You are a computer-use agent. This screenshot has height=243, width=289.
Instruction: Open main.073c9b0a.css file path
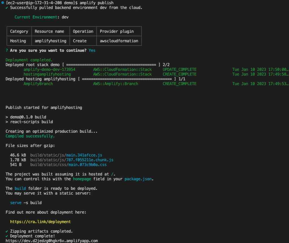[68, 165]
